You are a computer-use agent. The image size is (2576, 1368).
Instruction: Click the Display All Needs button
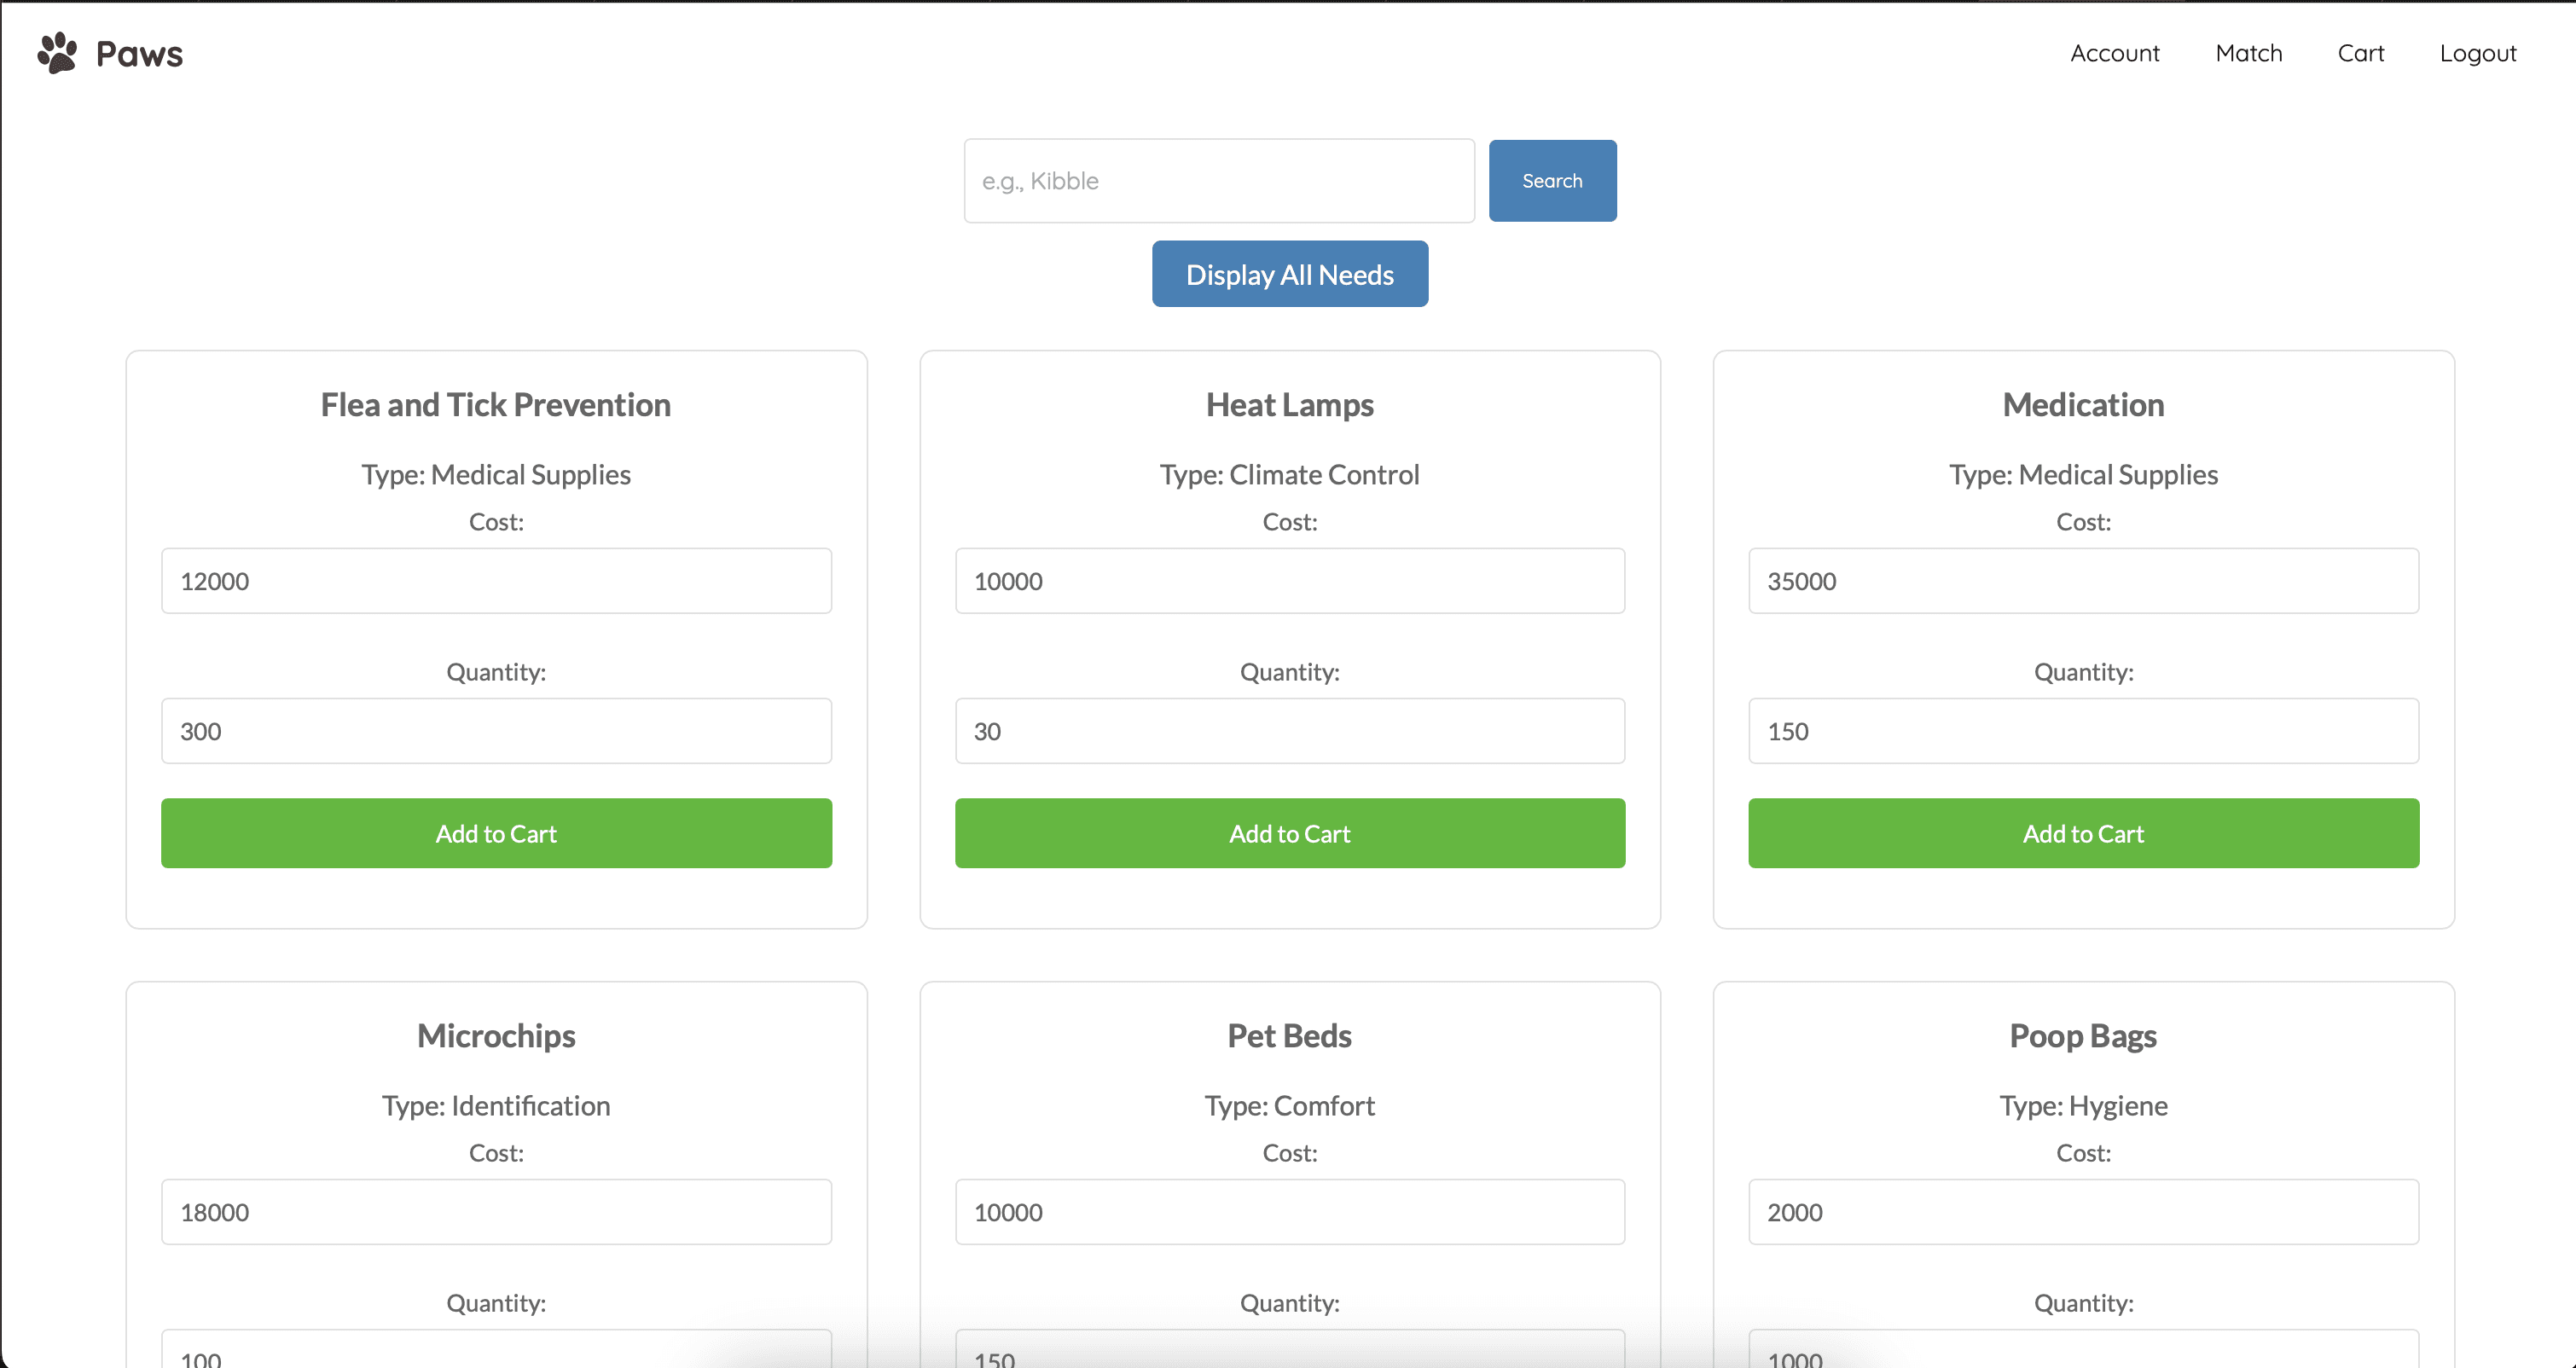click(1289, 274)
